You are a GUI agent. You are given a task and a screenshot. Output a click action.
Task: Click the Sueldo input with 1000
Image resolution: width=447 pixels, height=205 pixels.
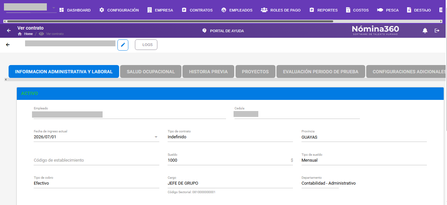[230, 159]
